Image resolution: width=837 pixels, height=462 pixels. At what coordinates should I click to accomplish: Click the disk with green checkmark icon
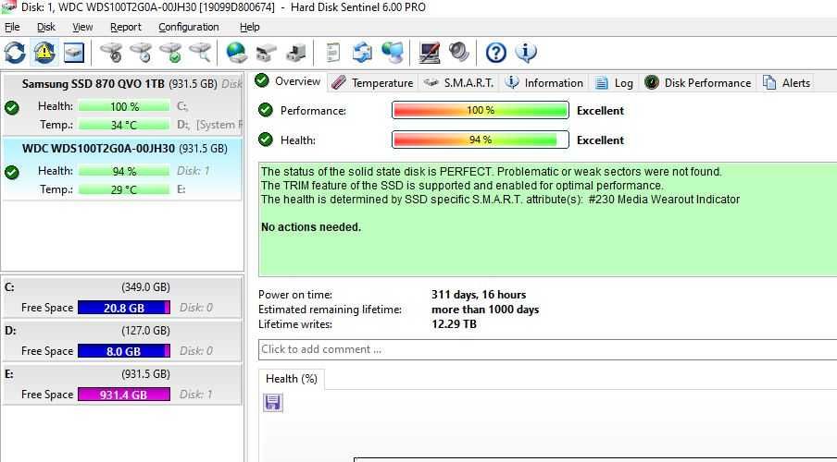click(x=170, y=53)
